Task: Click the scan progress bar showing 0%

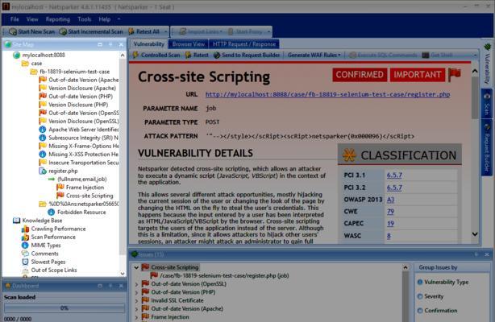Action: point(64,308)
